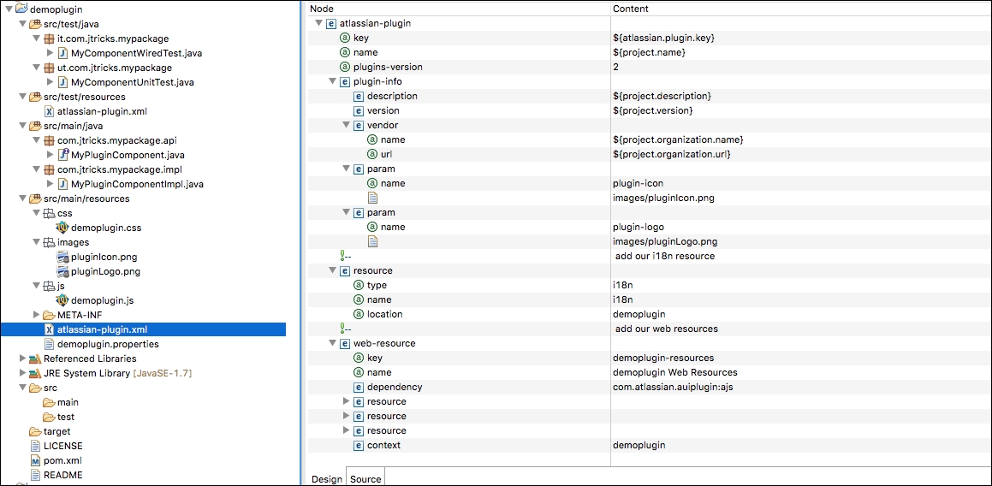992x486 pixels.
Task: Select MyPluginComponentImpl.java in the explorer
Action: (137, 184)
